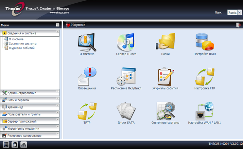Collapse the 'Сведения о системе' section
The width and height of the screenshot is (243, 149).
pos(58,31)
